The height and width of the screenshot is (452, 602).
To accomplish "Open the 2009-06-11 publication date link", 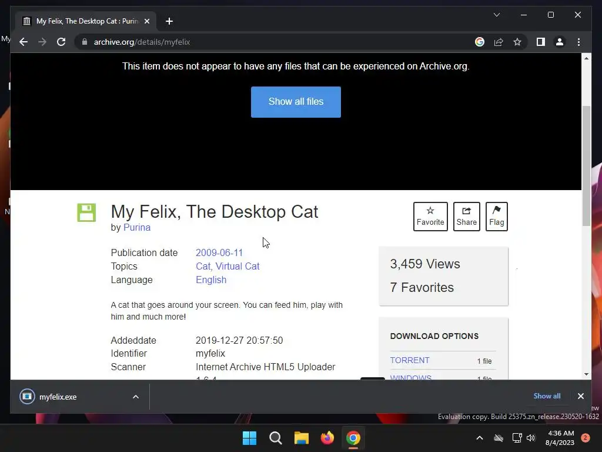I will coord(219,253).
